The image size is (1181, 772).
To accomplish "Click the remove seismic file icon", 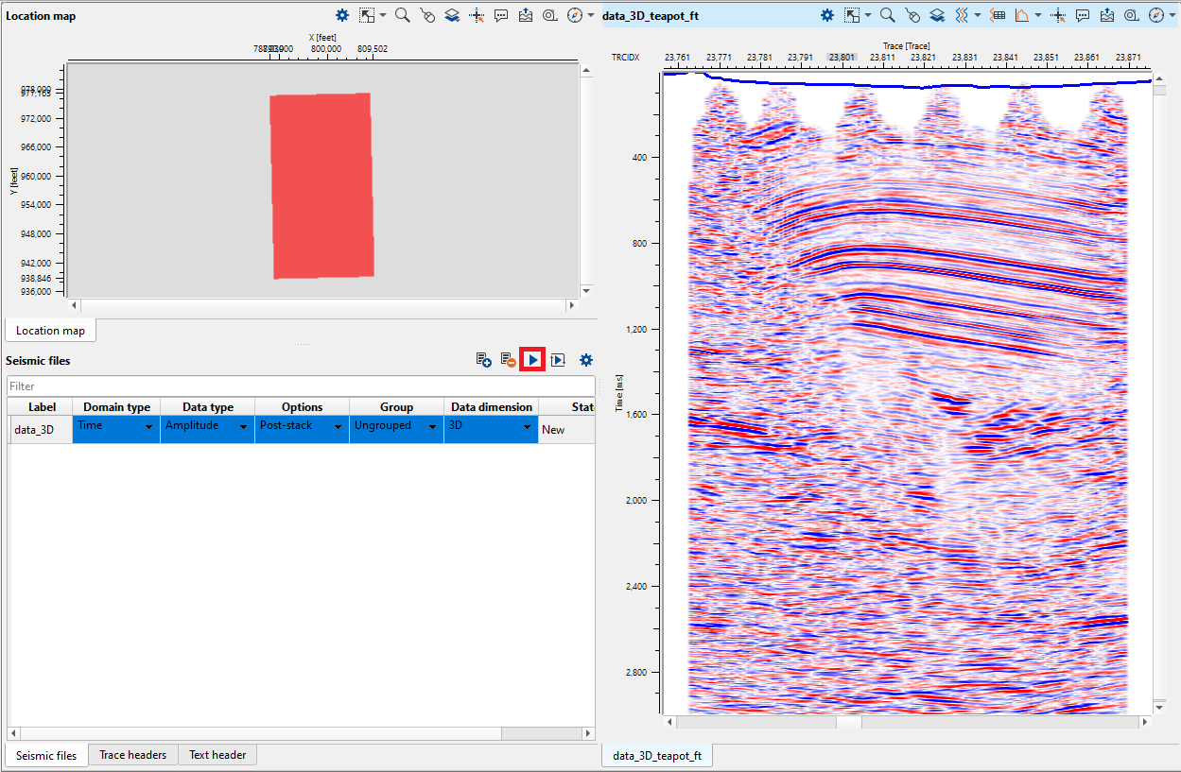I will [x=507, y=360].
